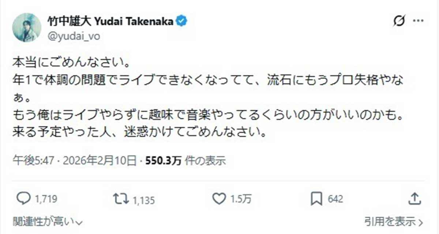Click the reply speech bubble icon

[25, 199]
